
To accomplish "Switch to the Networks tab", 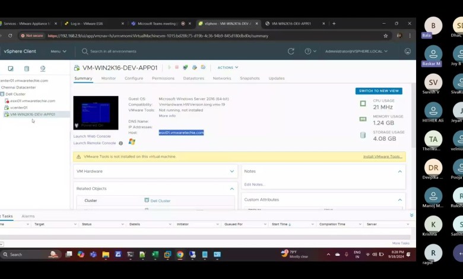I will point(222,78).
